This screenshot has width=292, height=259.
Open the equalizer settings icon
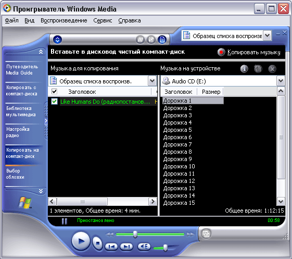tap(151, 40)
